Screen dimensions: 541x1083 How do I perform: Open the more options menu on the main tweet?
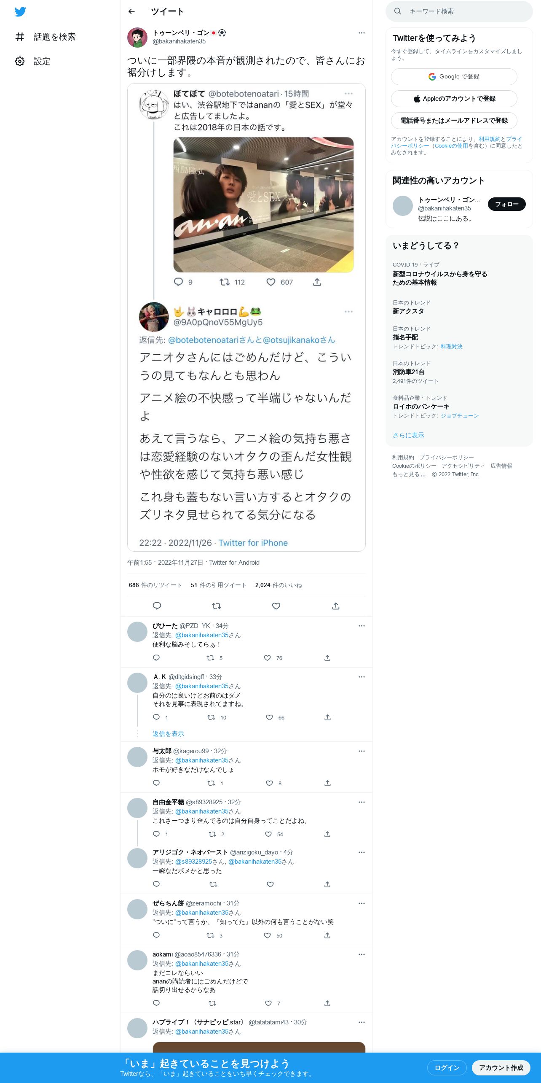click(x=362, y=33)
